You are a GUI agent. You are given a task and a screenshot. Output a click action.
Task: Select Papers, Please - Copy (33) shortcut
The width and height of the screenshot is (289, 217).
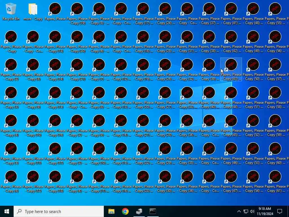click(187, 98)
